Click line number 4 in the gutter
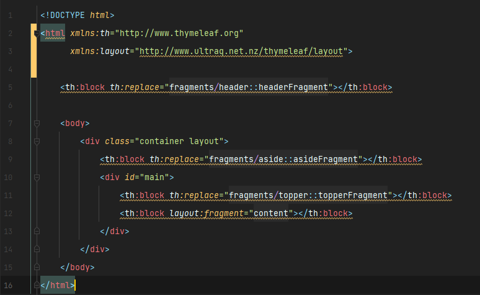 click(10, 70)
